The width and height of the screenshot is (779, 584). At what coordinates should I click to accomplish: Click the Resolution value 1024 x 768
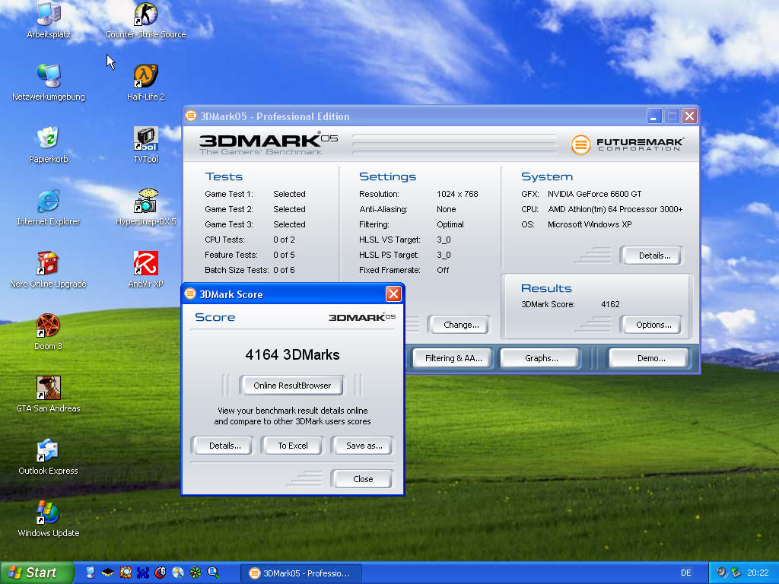coord(457,194)
